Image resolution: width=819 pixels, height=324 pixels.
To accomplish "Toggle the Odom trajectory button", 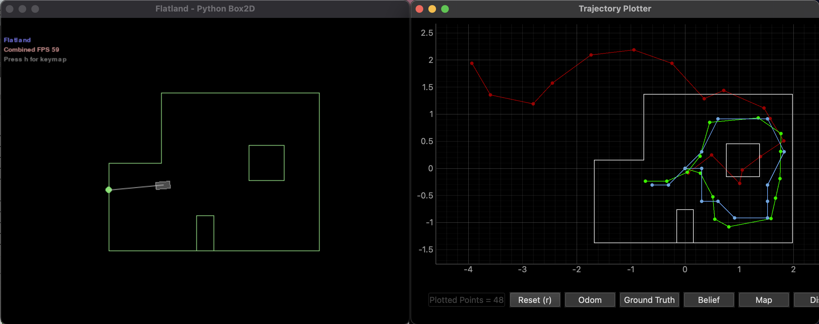I will [590, 300].
